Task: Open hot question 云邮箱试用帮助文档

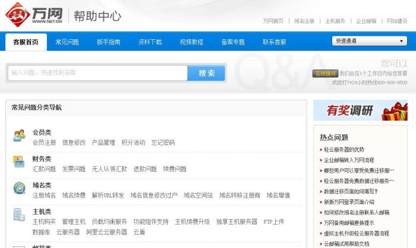Action: [346, 244]
